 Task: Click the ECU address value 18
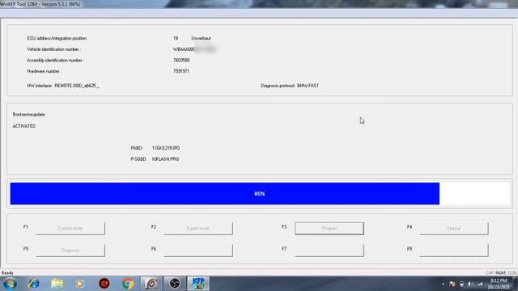click(x=176, y=38)
